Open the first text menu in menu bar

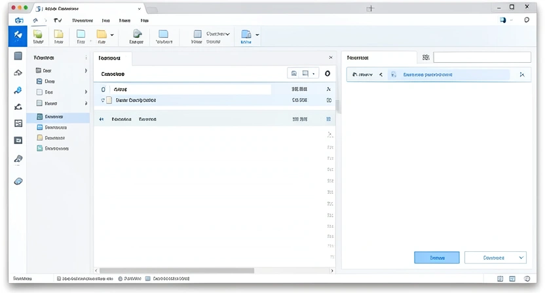click(x=83, y=20)
